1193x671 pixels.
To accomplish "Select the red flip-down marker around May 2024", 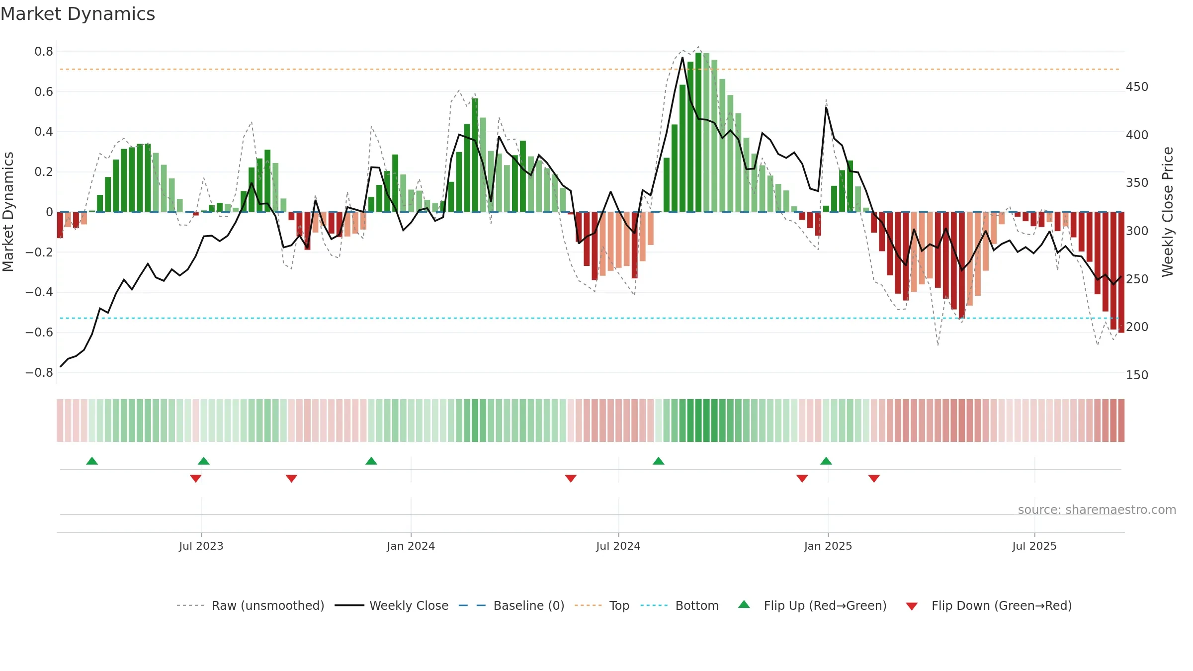I will click(x=571, y=479).
